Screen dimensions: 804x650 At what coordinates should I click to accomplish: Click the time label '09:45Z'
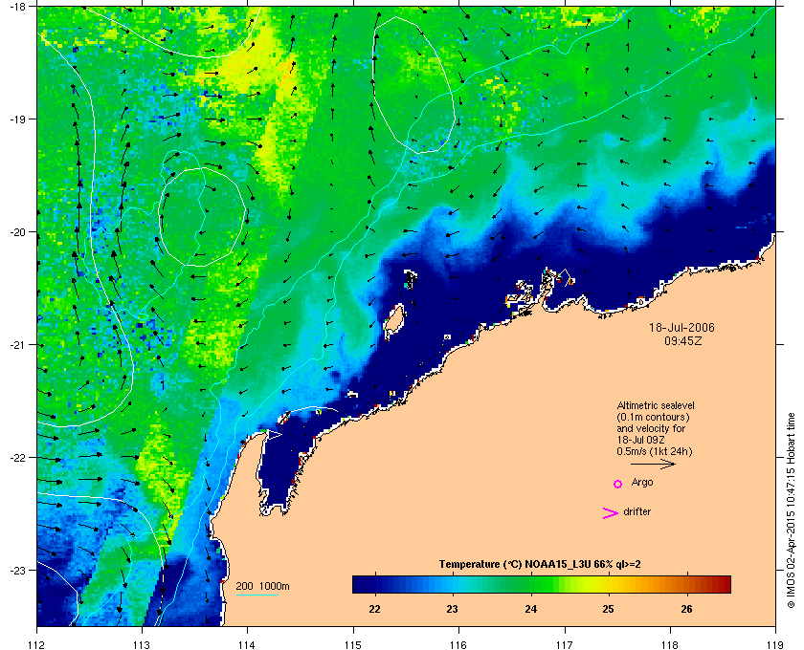(683, 340)
